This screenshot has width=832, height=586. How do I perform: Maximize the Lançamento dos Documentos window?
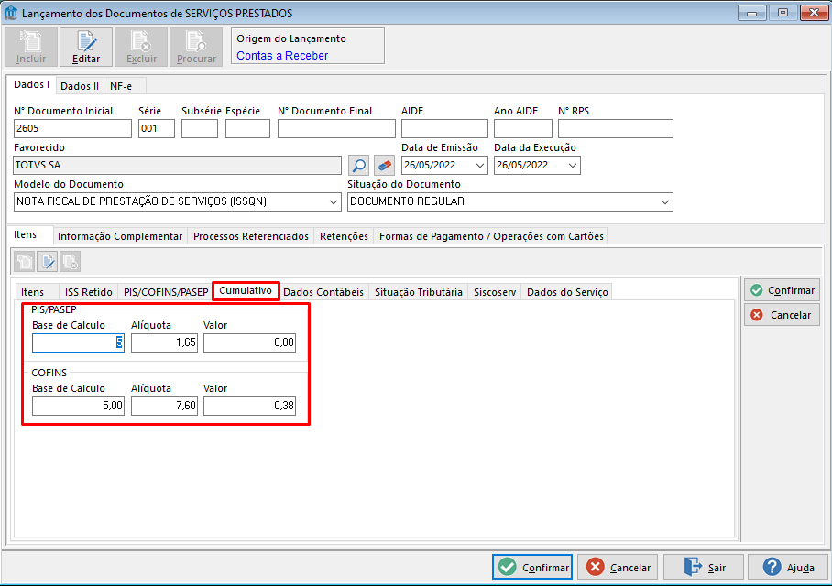783,13
